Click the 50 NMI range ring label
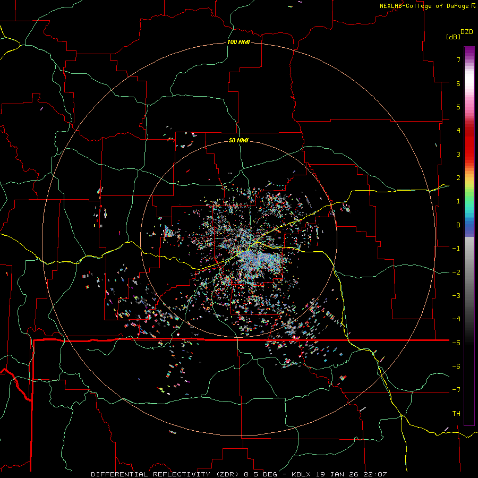Screen dimensions: 478x478 pos(238,140)
